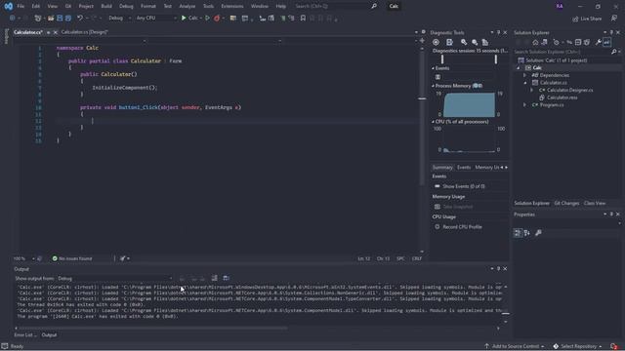This screenshot has width=625, height=351.
Task: Collapse CPU (% of all processors) section
Action: 434,122
